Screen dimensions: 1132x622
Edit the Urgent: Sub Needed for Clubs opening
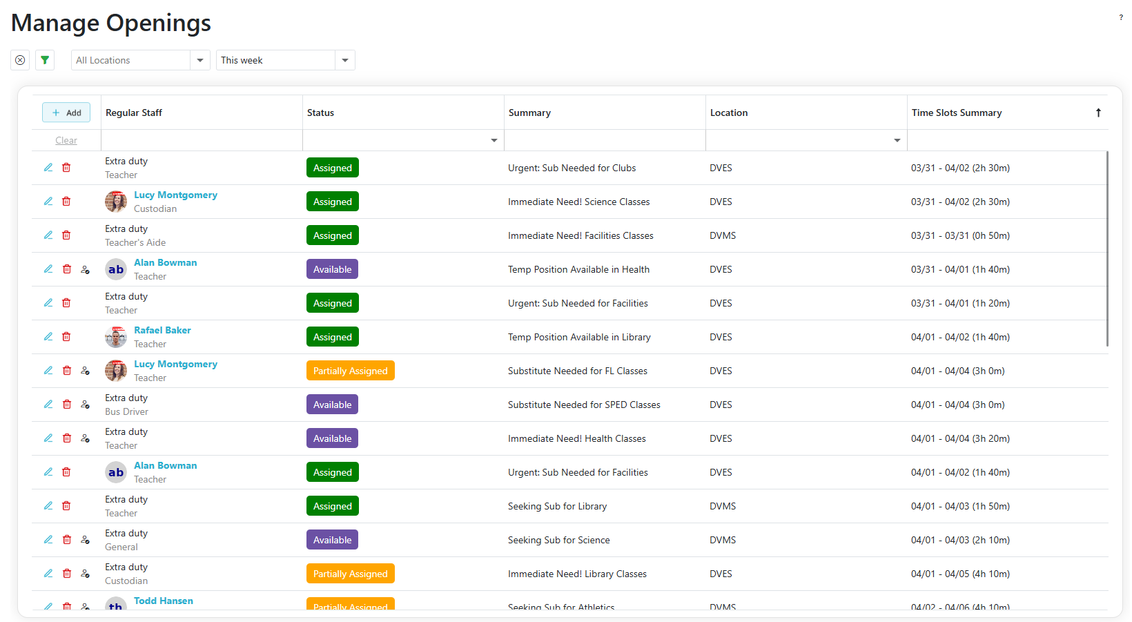(48, 168)
